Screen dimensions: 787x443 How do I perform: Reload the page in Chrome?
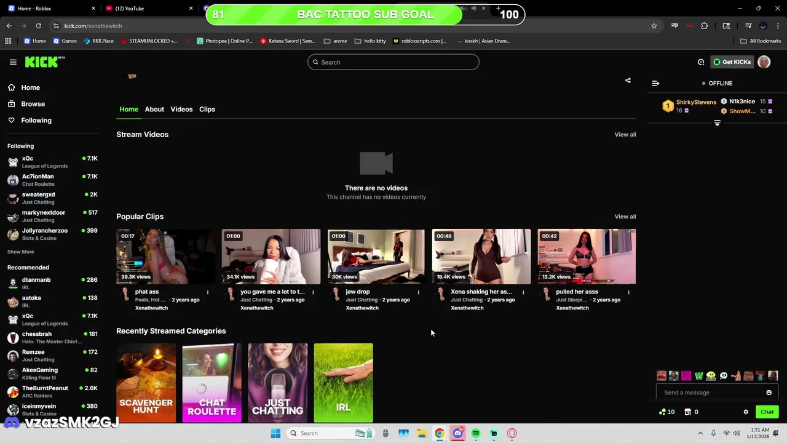tap(38, 26)
